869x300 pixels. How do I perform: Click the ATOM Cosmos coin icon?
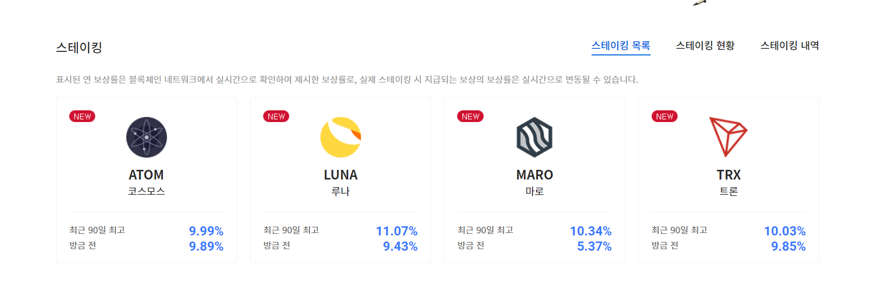click(x=147, y=137)
